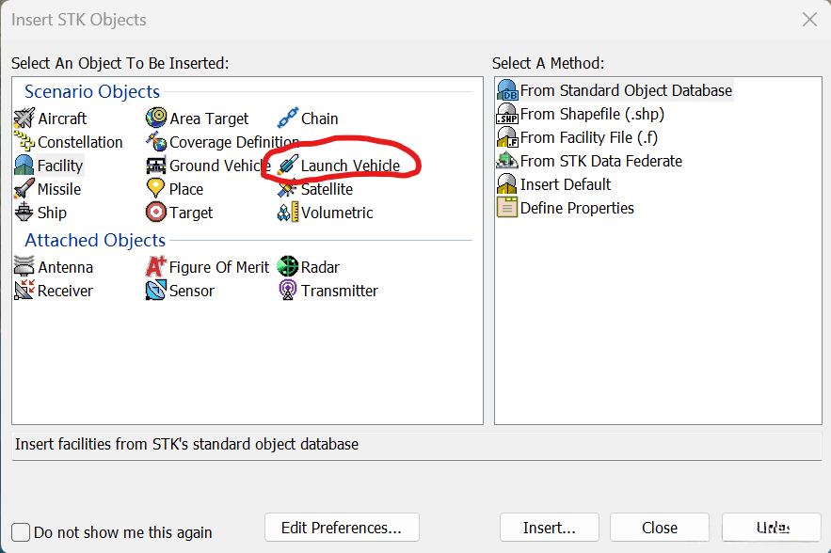Choose the Insert Default method
This screenshot has height=553, width=831.
(x=565, y=184)
